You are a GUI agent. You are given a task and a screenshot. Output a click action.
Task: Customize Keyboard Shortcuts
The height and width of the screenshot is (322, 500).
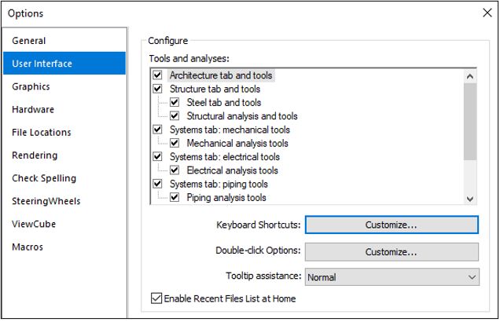[391, 225]
